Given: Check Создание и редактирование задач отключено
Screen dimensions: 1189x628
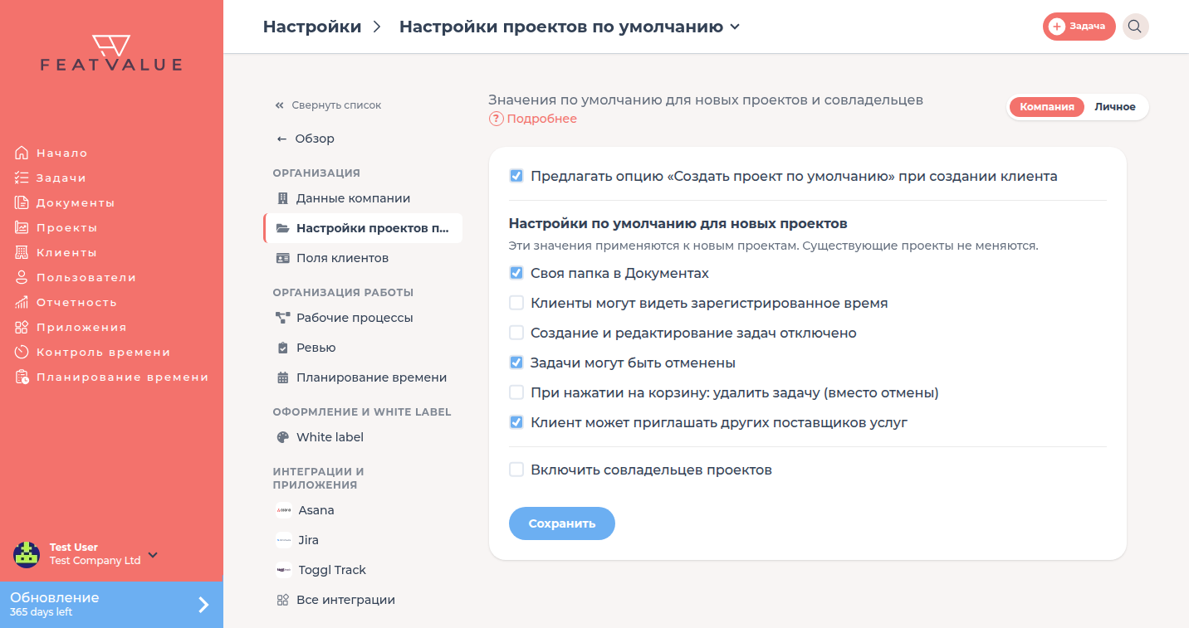Looking at the screenshot, I should coord(516,333).
